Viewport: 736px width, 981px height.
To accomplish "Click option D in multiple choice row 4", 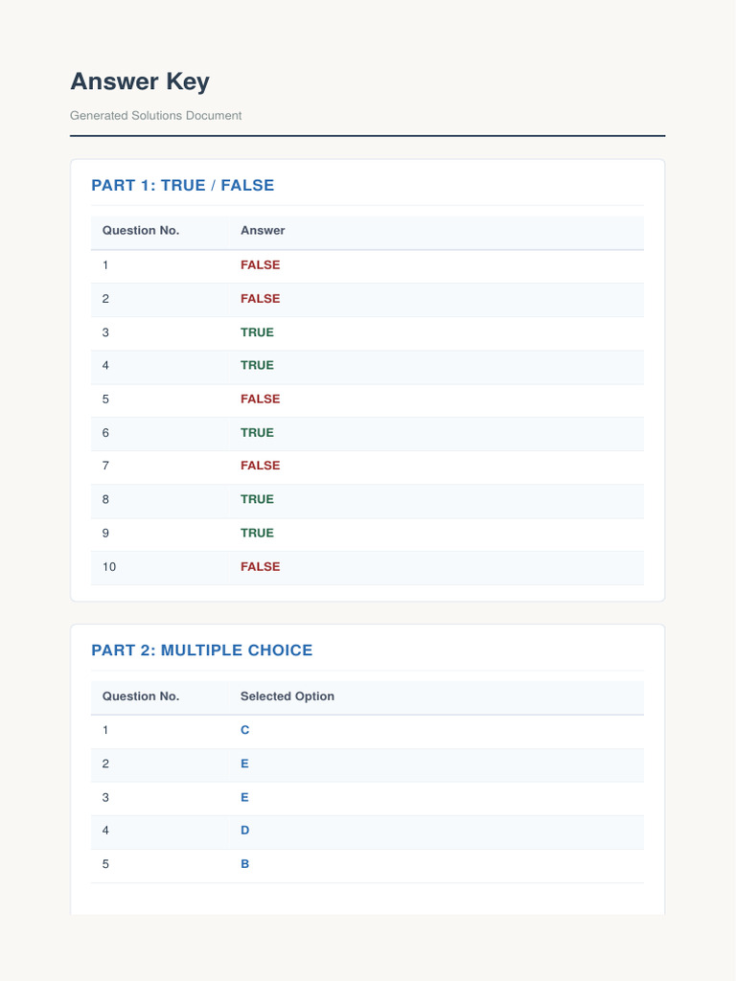I will click(244, 831).
